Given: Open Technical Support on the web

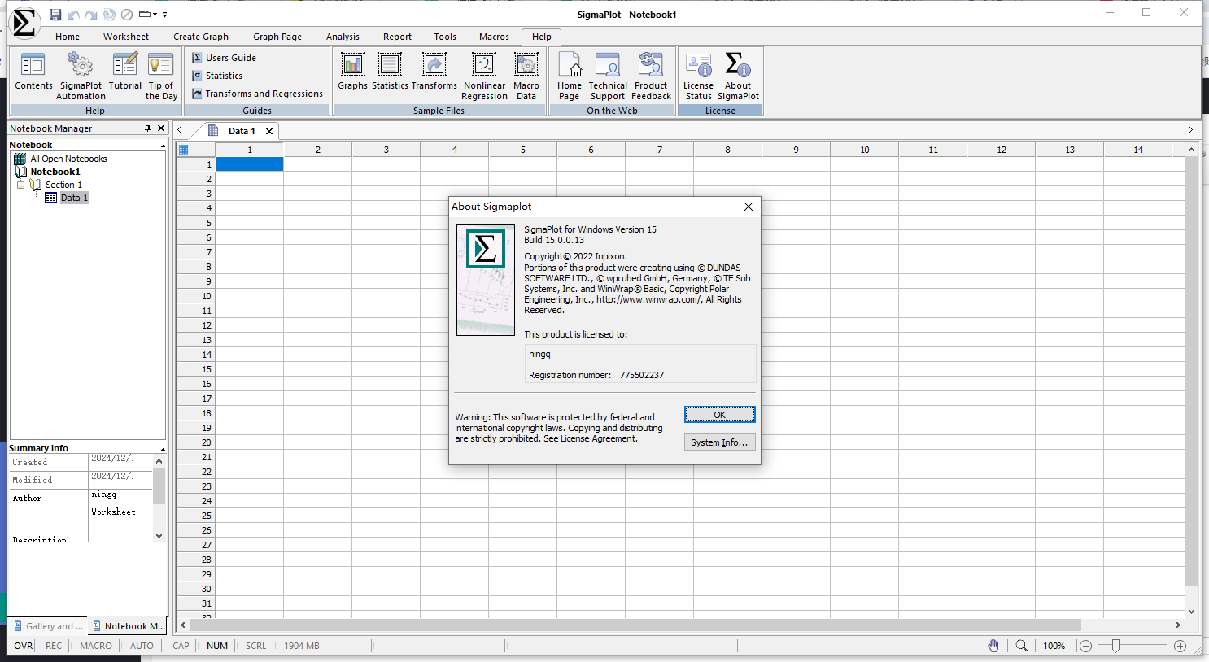Looking at the screenshot, I should click(608, 76).
